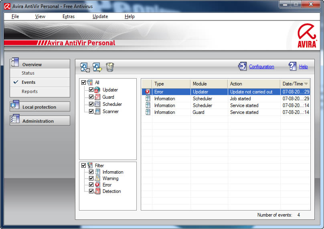Uncheck the Updater module checkbox

(91, 90)
